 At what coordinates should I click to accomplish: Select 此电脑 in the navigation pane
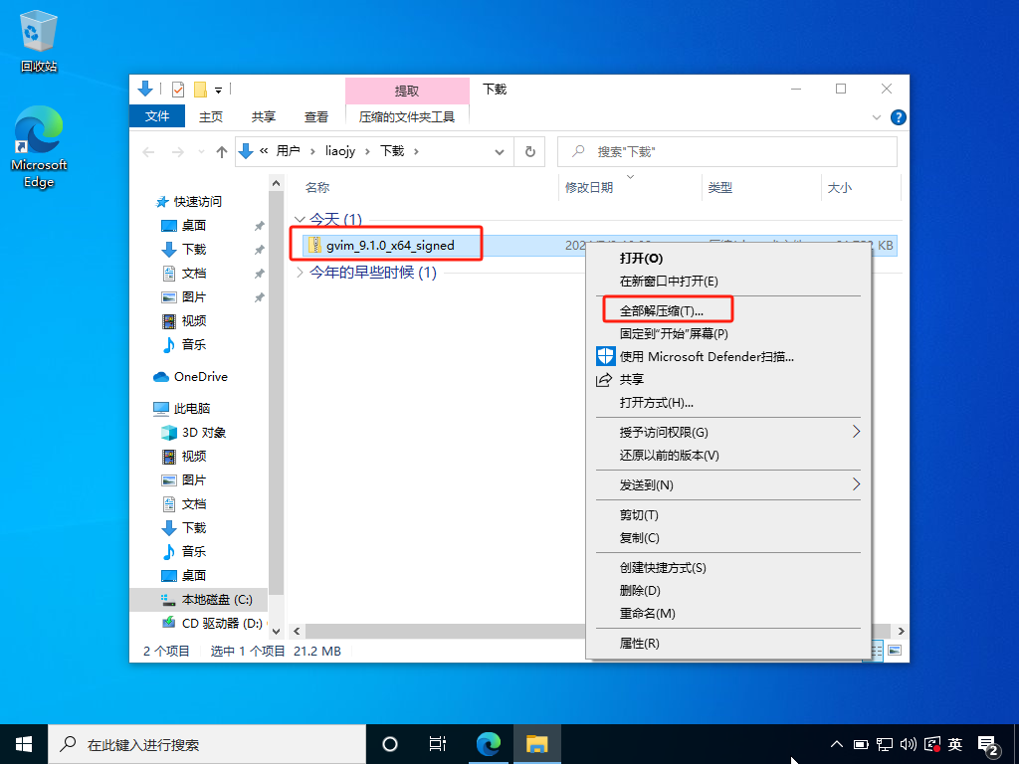point(182,409)
